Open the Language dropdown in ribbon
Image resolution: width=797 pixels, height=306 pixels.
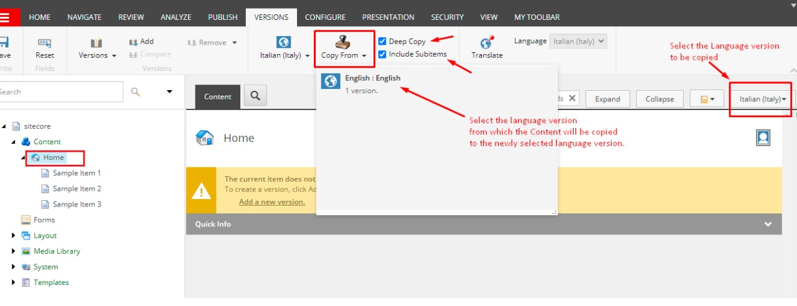tap(578, 42)
